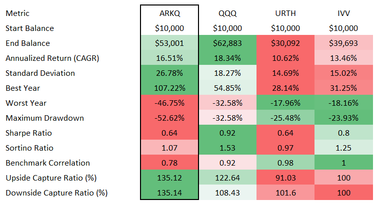The width and height of the screenshot is (379, 204).
Task: Click IVV Standard Deviation value 15.02%
Action: pos(344,73)
